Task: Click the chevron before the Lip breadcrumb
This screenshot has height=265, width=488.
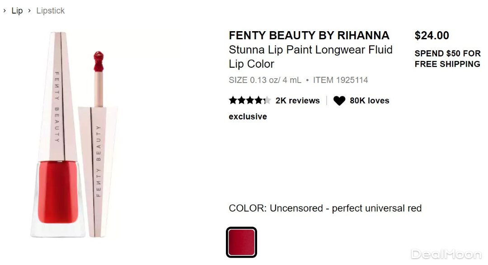Action: pyautogui.click(x=5, y=11)
